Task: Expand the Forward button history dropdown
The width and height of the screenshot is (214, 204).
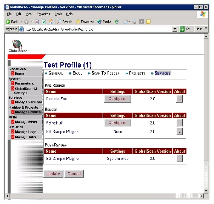Action: pos(32,21)
